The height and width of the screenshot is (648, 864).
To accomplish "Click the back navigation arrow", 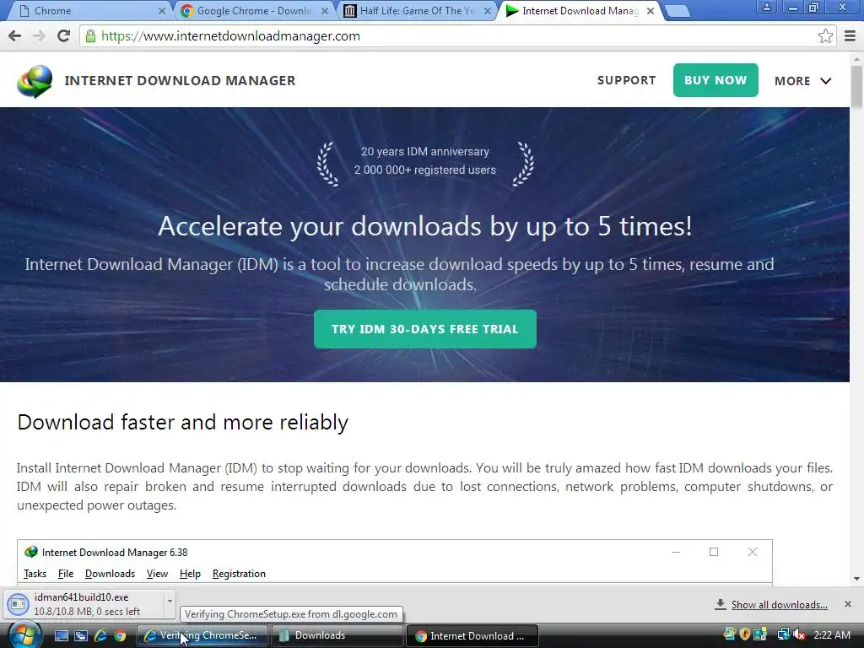I will click(x=15, y=35).
